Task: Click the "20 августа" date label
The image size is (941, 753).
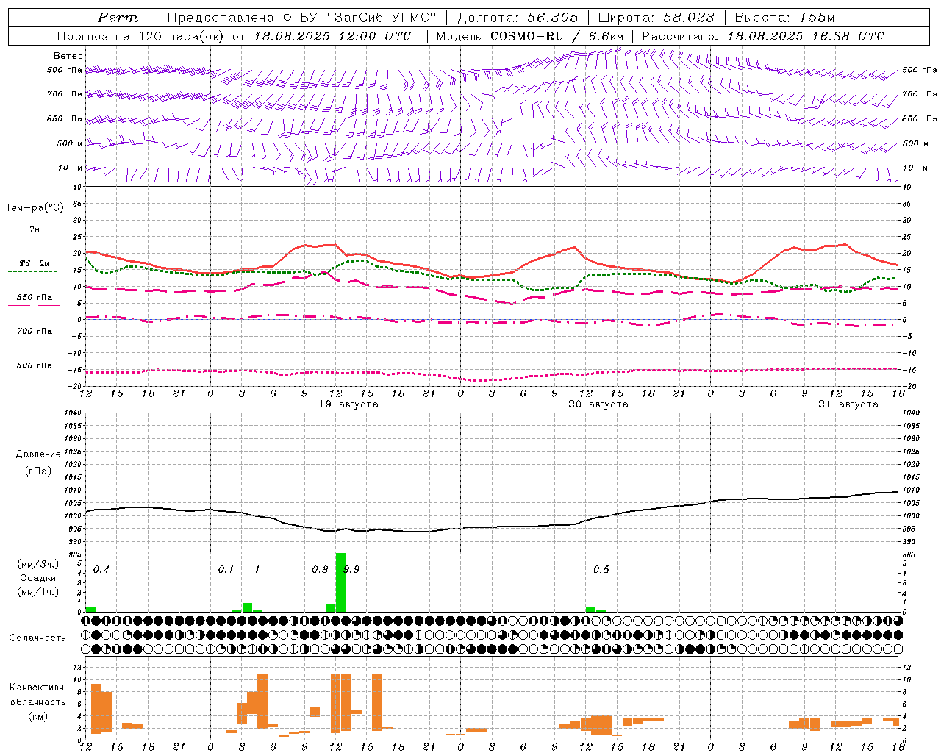Action: 598,404
